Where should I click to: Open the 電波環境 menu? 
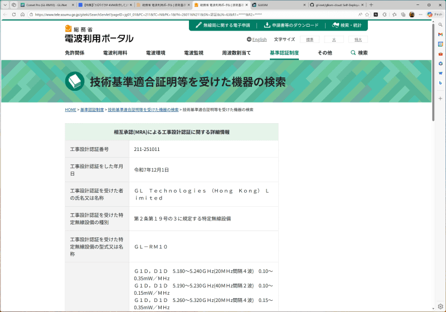click(156, 53)
